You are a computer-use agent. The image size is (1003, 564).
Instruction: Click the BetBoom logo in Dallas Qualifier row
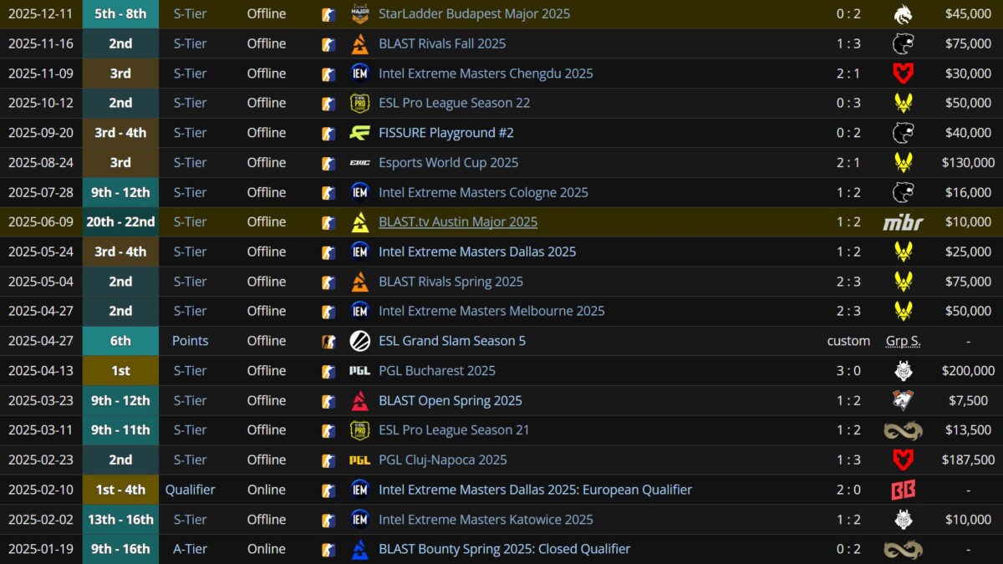pos(903,490)
